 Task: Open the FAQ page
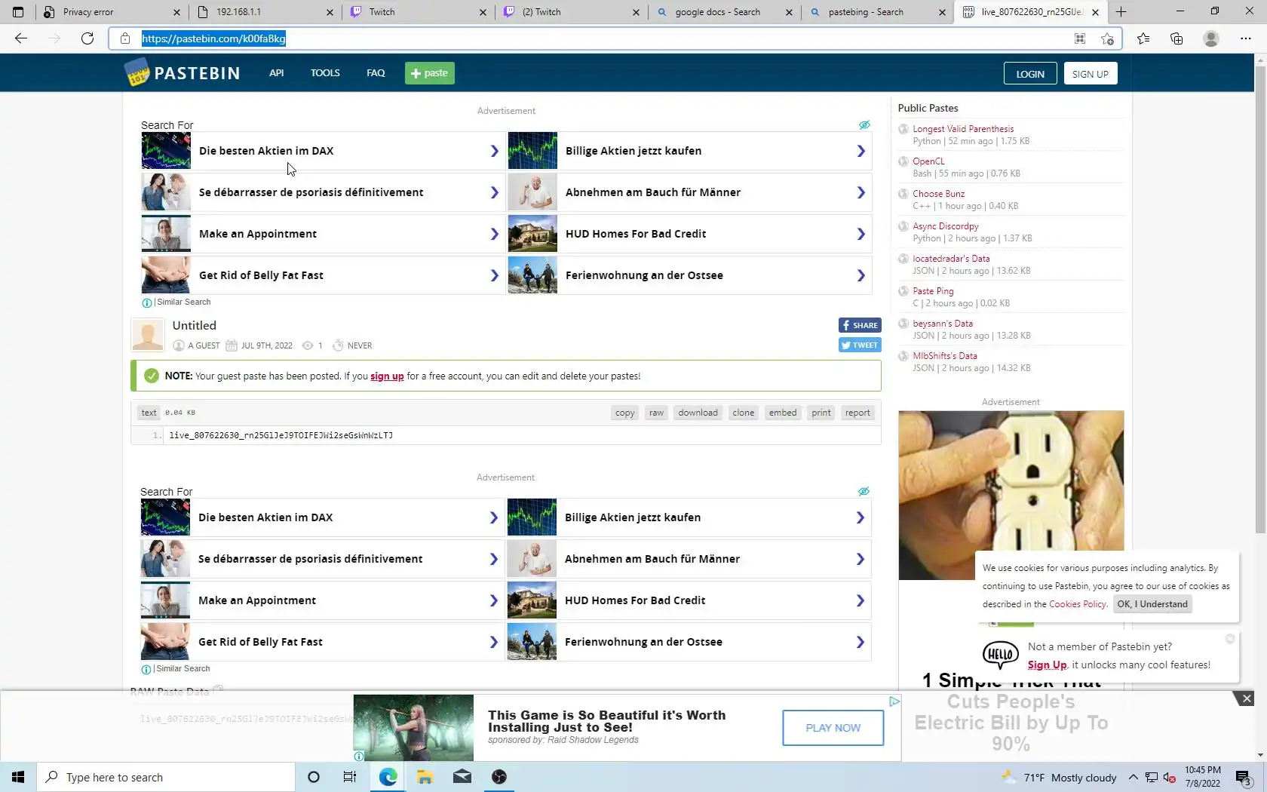point(376,73)
